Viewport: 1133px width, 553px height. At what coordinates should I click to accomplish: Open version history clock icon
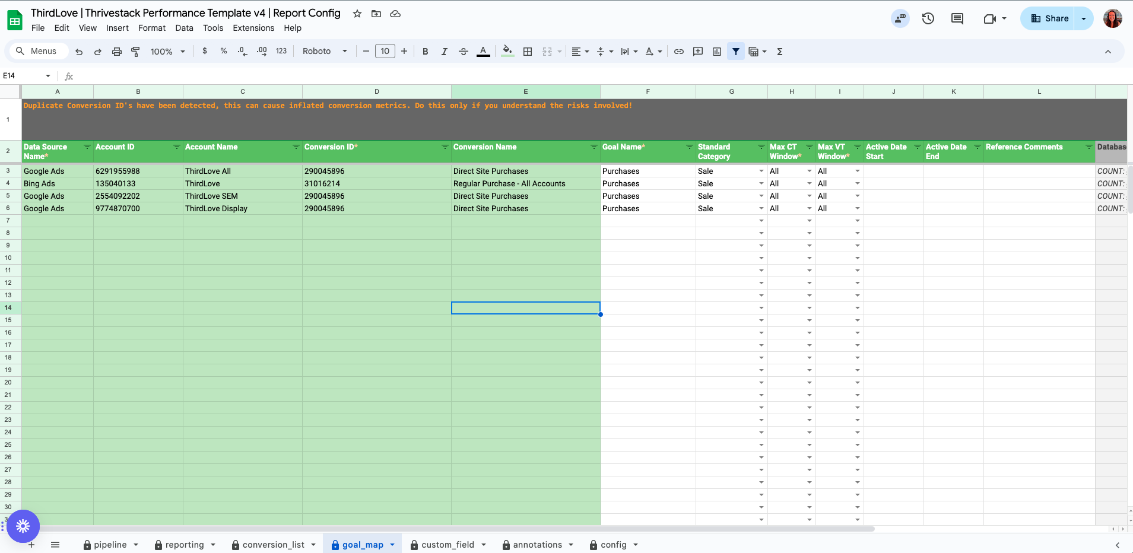click(x=928, y=18)
